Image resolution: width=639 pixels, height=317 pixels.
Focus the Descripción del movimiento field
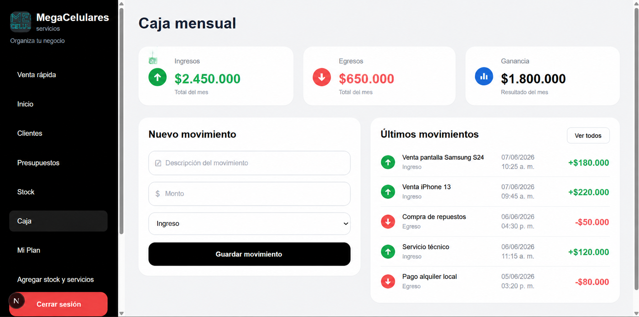click(249, 163)
